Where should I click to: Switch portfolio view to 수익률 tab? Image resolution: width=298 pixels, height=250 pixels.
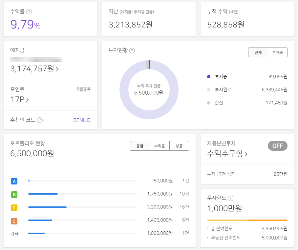(x=160, y=146)
